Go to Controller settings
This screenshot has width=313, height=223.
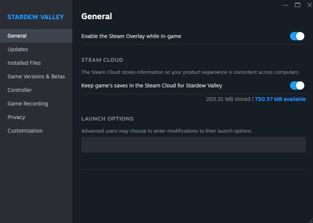coord(20,90)
